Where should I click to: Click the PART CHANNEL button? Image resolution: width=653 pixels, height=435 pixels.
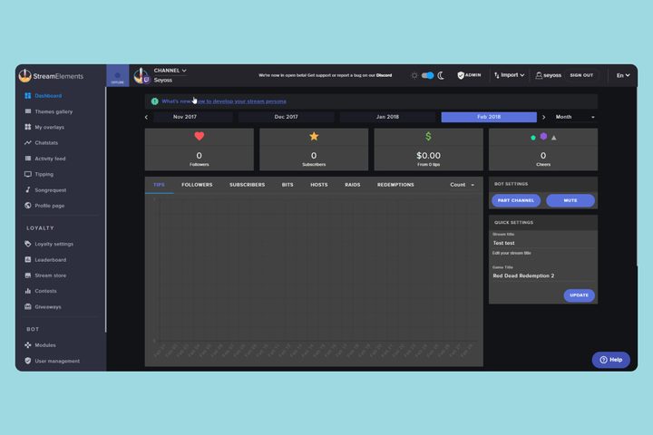pyautogui.click(x=516, y=200)
